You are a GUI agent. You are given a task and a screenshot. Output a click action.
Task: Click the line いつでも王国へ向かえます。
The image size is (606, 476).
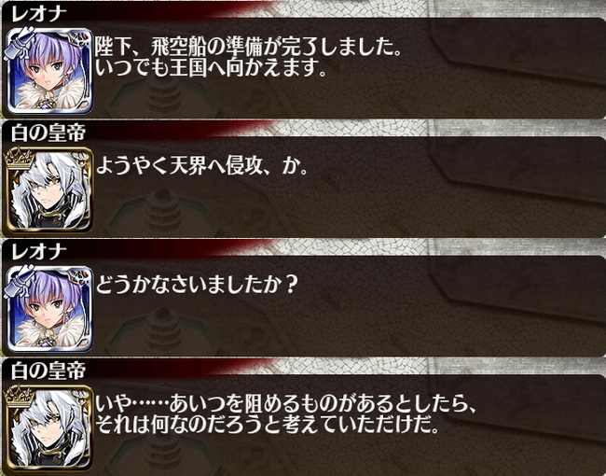212,68
